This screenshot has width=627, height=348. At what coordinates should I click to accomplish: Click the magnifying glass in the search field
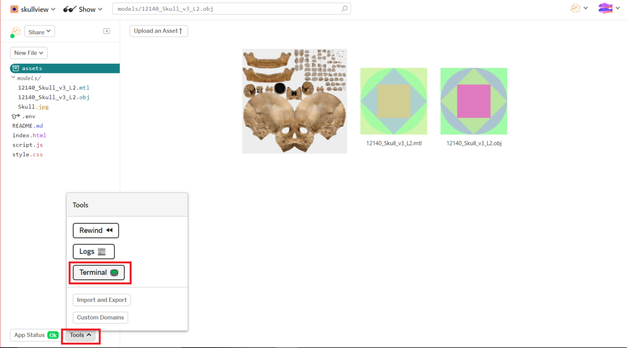343,8
